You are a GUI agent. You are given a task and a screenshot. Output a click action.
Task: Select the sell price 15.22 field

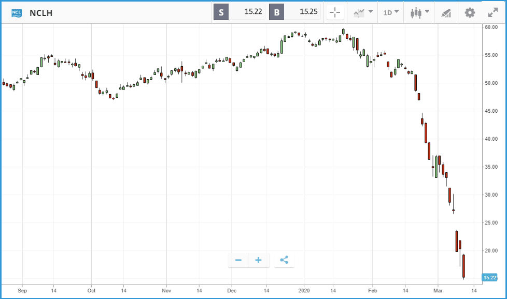pos(247,12)
